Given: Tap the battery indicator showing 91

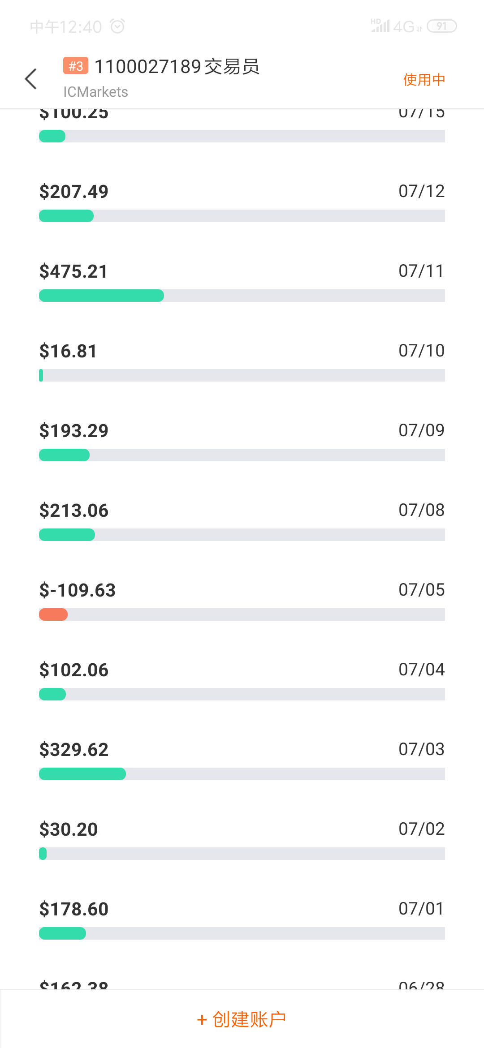Looking at the screenshot, I should click(x=441, y=26).
